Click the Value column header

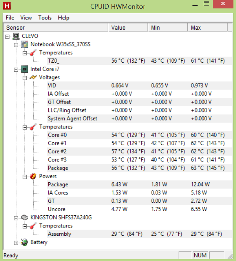point(128,27)
